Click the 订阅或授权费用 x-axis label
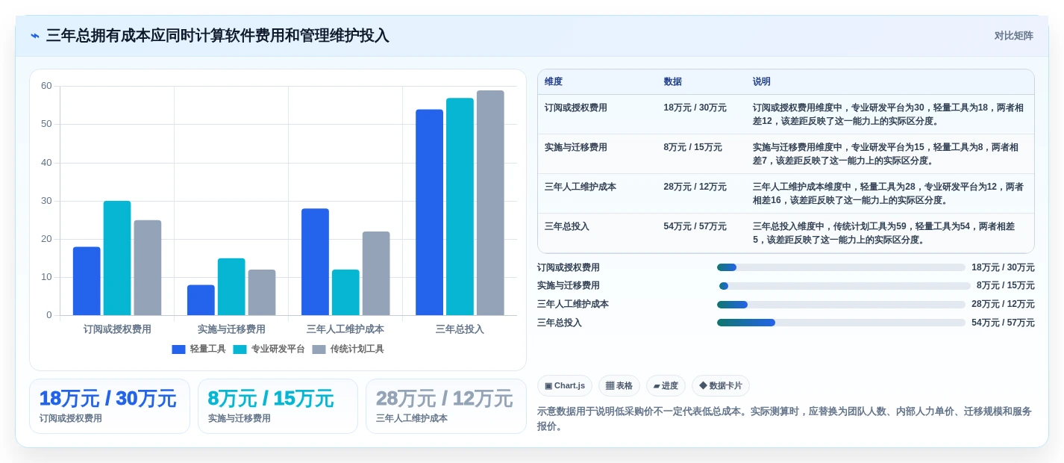Image resolution: width=1064 pixels, height=463 pixels. tap(117, 329)
